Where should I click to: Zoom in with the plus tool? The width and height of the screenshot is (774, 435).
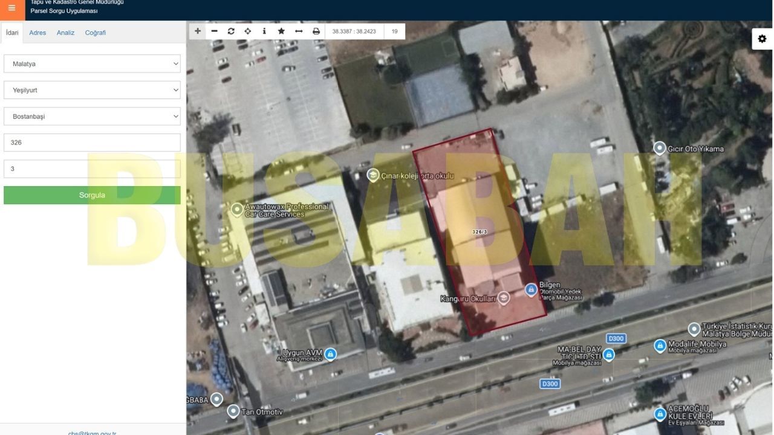coord(198,31)
